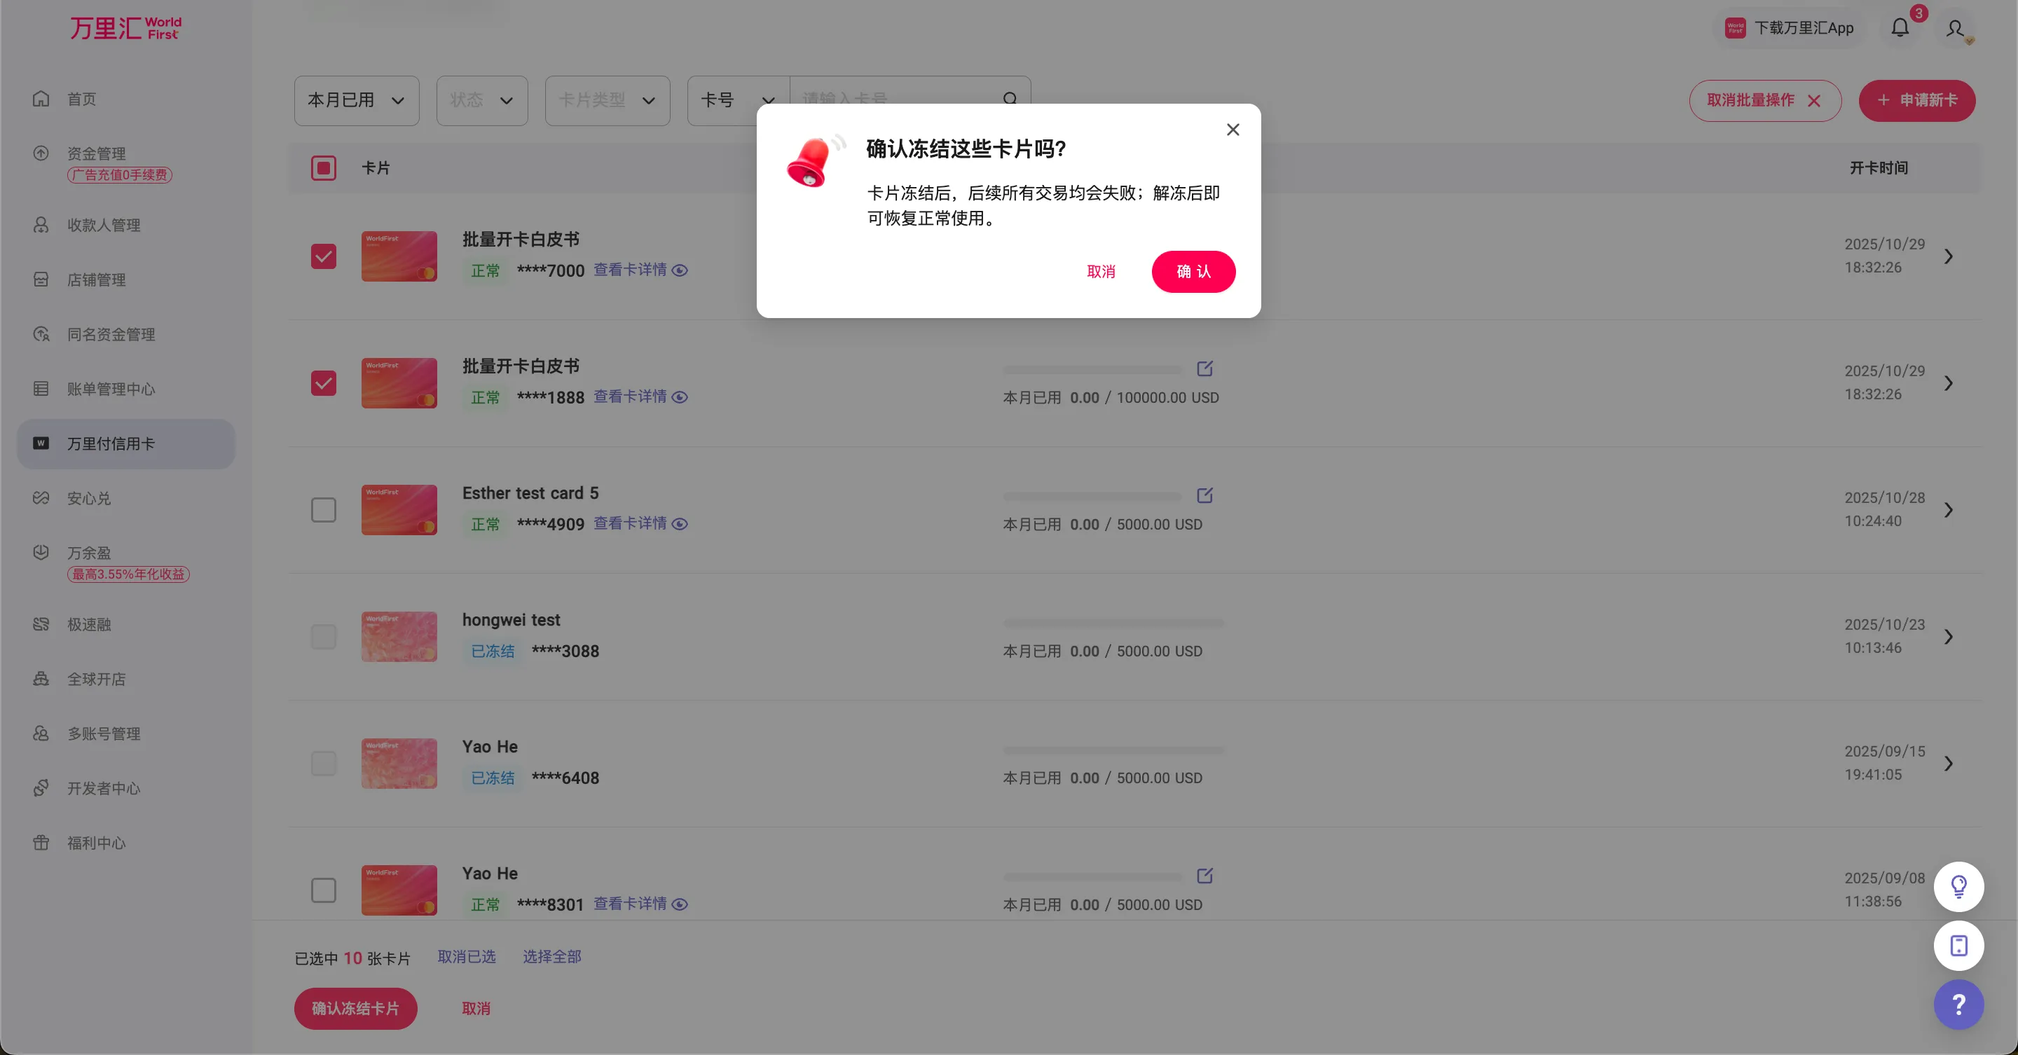Image resolution: width=2018 pixels, height=1055 pixels.
Task: Select the Esther test card 5 checkbox
Action: coord(324,510)
